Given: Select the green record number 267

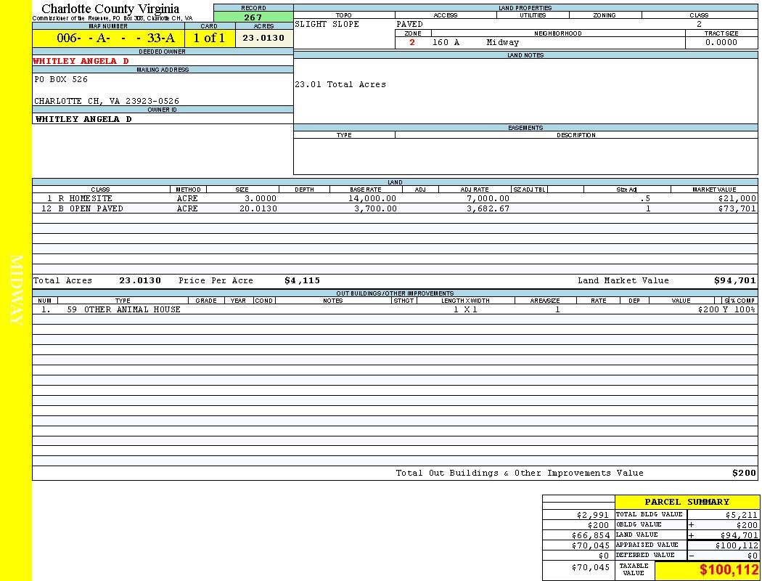Looking at the screenshot, I should coord(253,17).
